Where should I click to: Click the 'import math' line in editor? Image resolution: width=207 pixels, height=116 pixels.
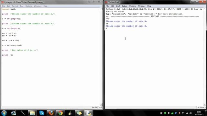9,9
